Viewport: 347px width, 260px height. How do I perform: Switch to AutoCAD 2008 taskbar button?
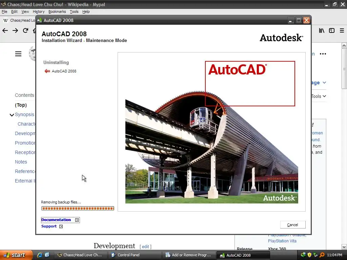click(x=243, y=255)
